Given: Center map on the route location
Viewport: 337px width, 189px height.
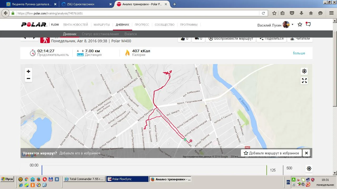Looking at the screenshot, I should pos(304,71).
